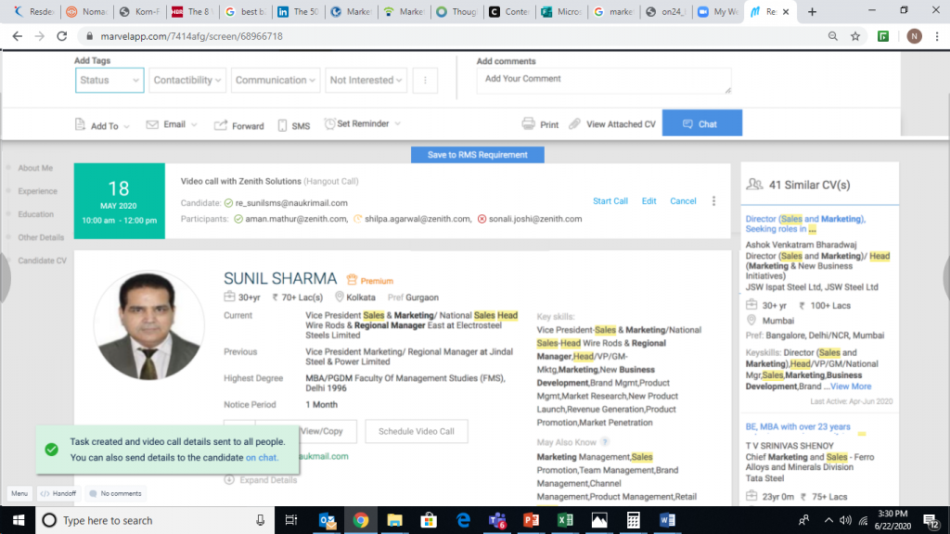Open the Chrome three-dot menu
950x534 pixels.
point(937,36)
